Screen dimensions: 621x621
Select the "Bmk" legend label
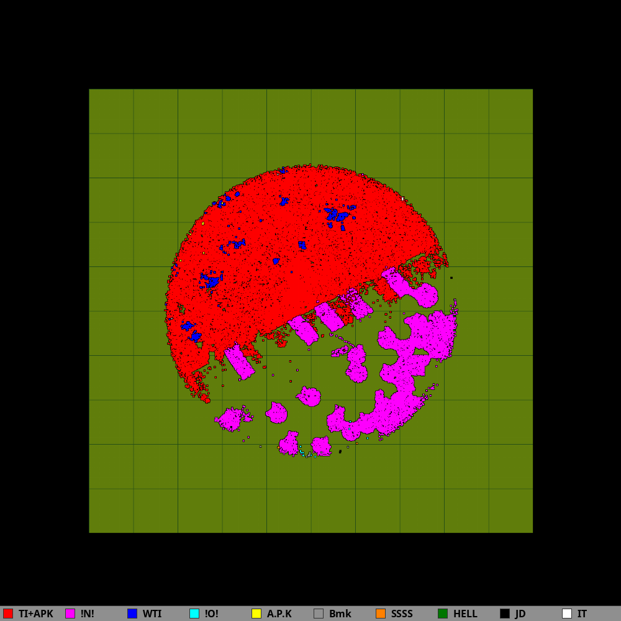(x=340, y=614)
